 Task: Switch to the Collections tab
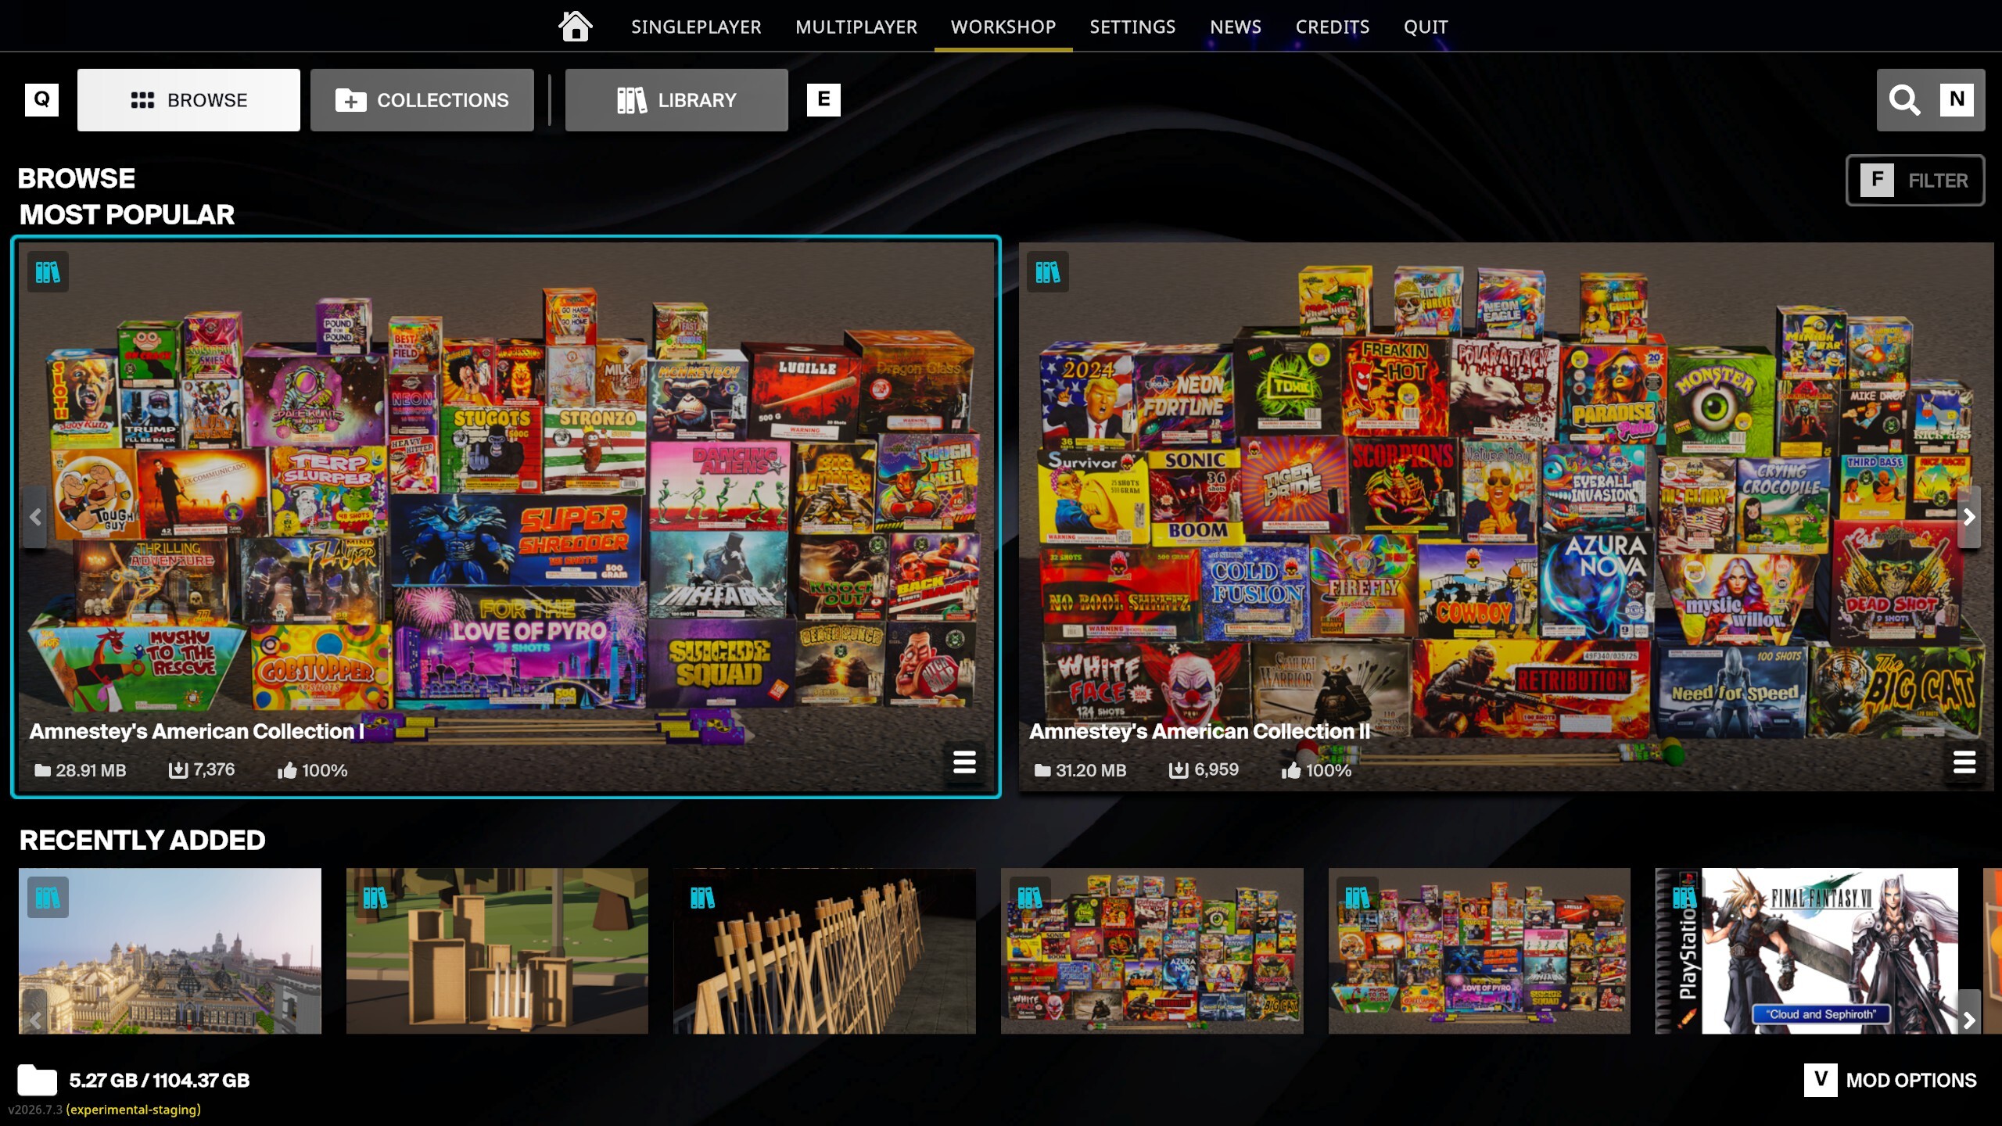[422, 100]
